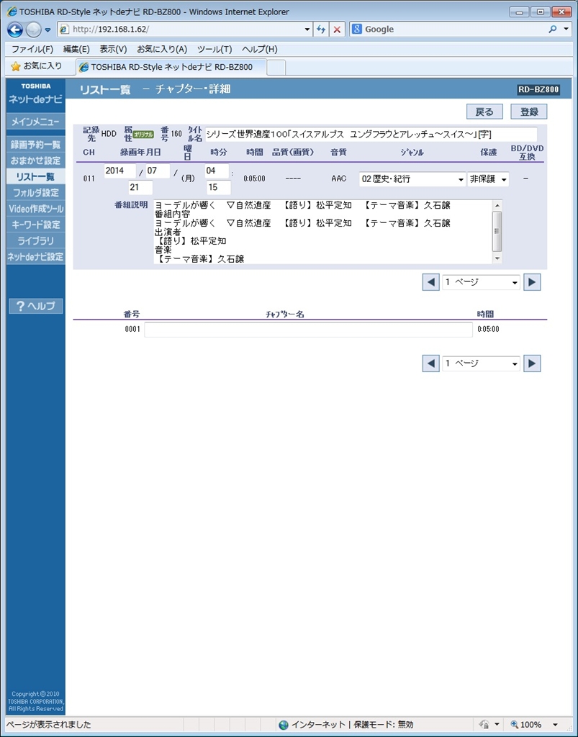Click the 登録 button
Screen dimensions: 578x737
point(528,112)
